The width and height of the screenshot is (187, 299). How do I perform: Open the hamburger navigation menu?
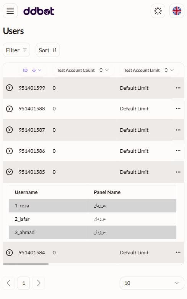click(10, 11)
